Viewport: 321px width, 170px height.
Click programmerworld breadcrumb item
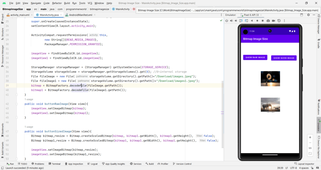click(x=76, y=9)
